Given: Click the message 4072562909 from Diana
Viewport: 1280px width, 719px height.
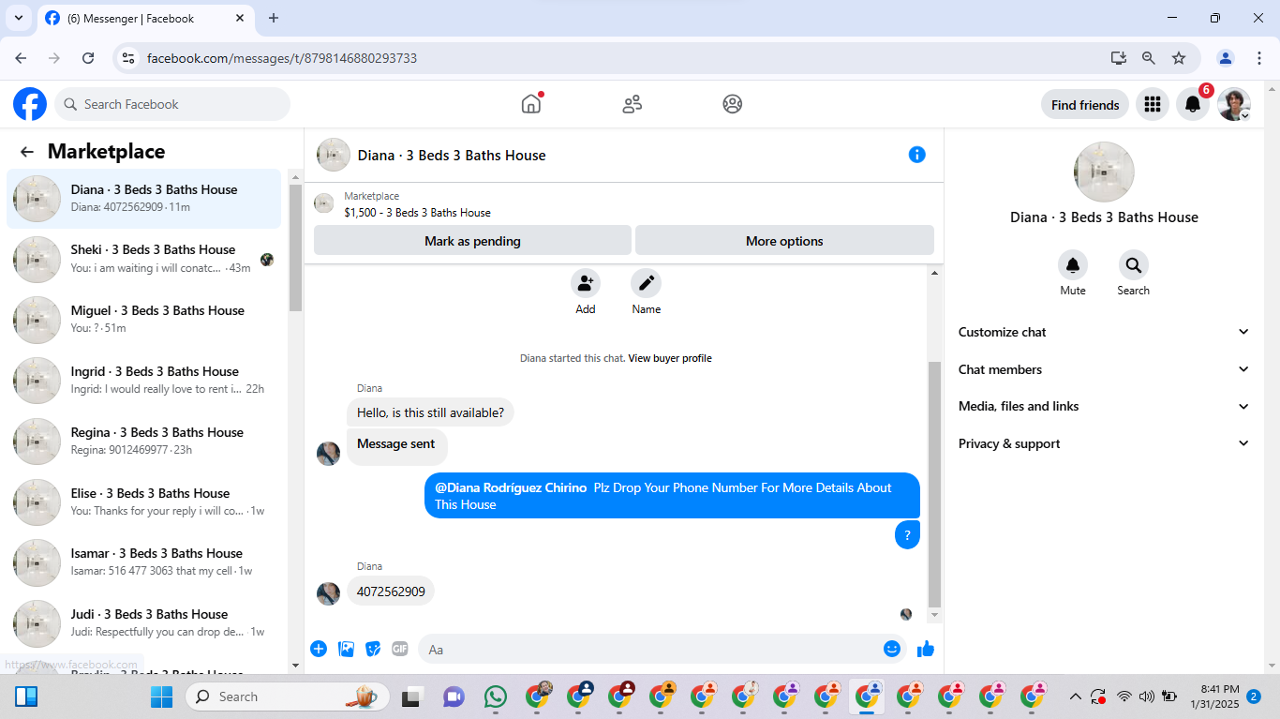Looking at the screenshot, I should click(391, 592).
